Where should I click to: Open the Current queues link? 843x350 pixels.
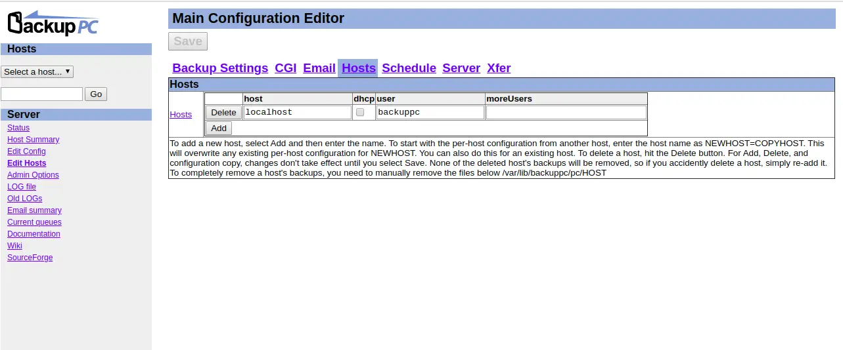34,222
